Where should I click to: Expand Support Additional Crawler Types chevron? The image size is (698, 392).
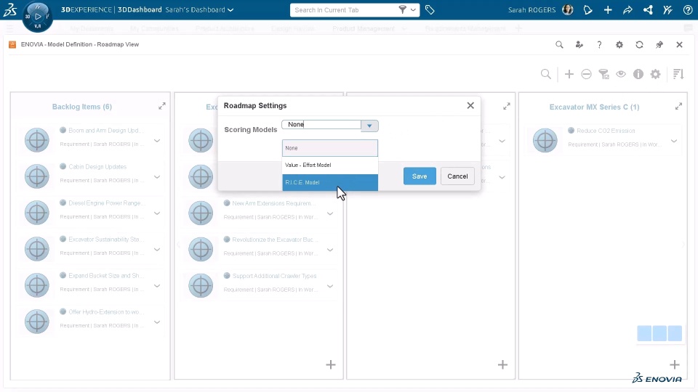(330, 286)
